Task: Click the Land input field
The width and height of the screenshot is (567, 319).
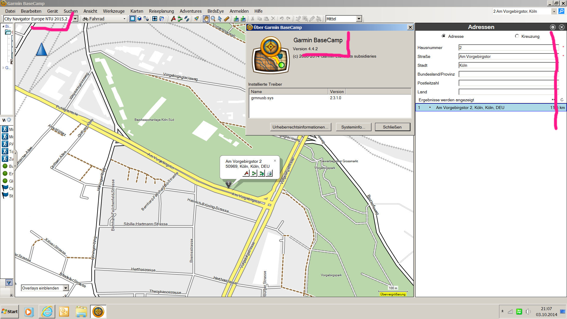Action: click(509, 92)
